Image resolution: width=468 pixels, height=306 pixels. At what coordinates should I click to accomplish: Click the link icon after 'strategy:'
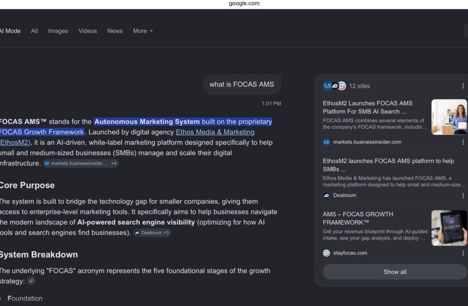coord(31,281)
